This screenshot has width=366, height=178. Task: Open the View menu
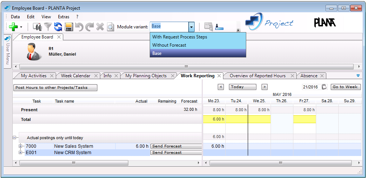(x=46, y=17)
